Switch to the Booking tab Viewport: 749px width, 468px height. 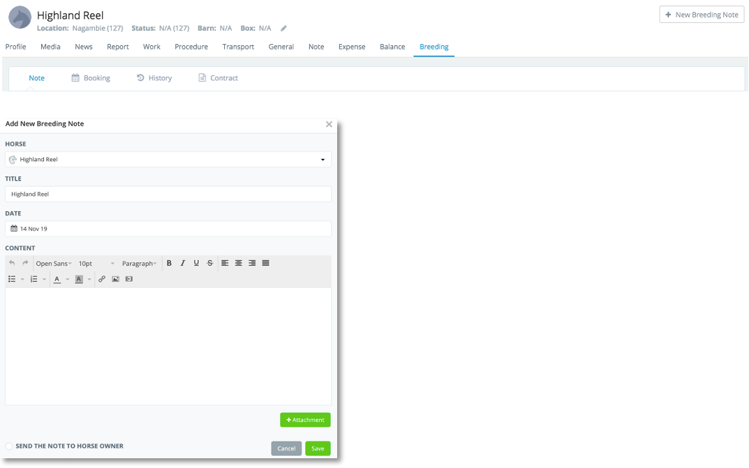tap(91, 78)
